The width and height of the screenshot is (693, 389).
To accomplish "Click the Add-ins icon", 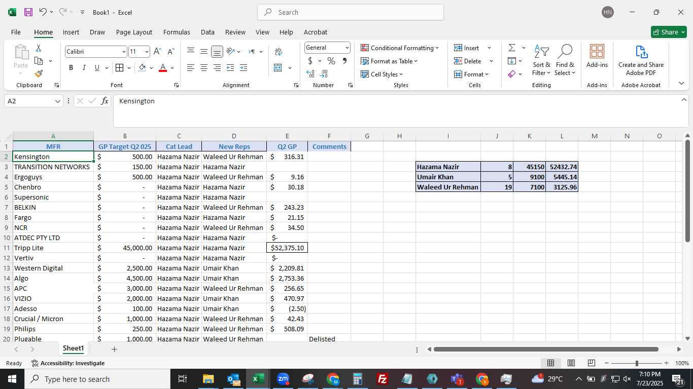I will tap(597, 56).
